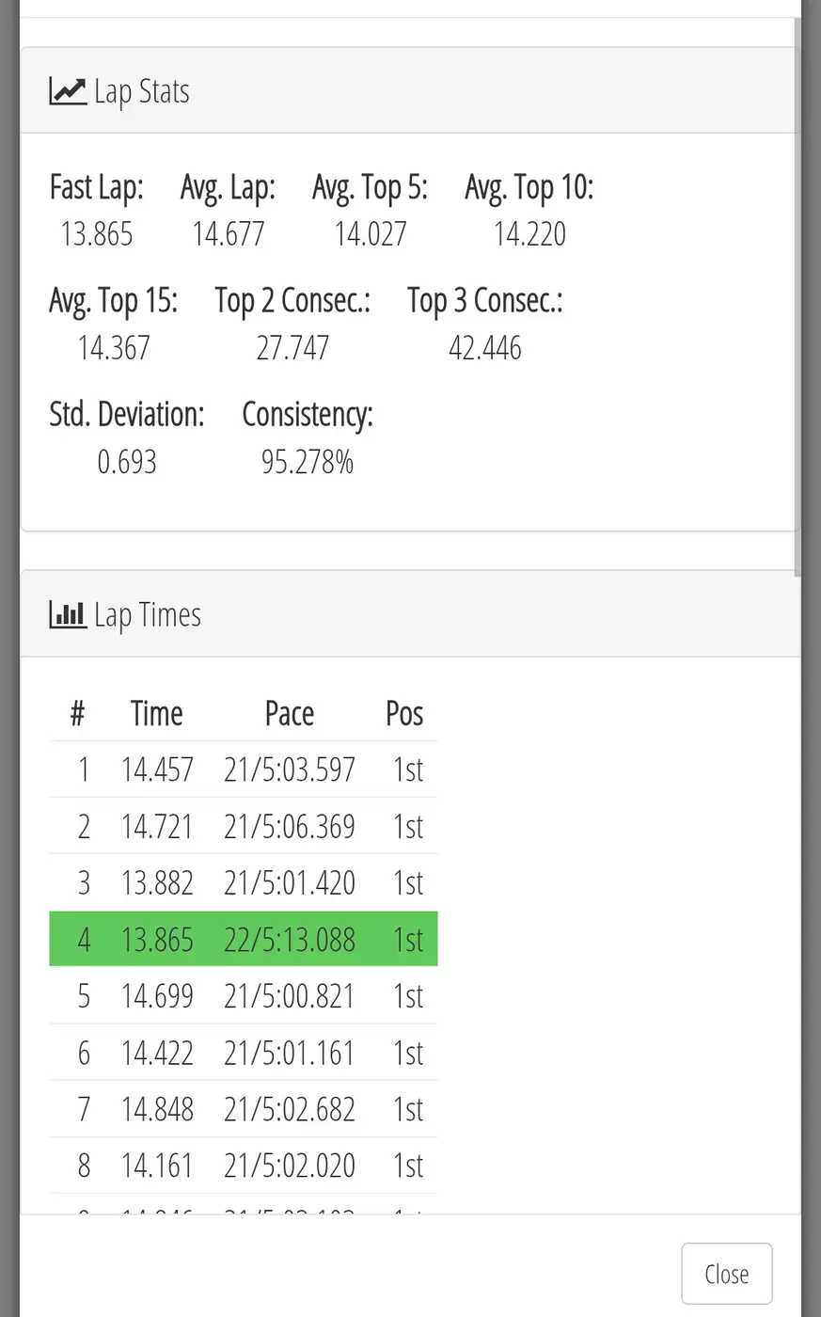Image resolution: width=821 pixels, height=1317 pixels.
Task: Select lap 3 row with time 13.882
Action: (244, 882)
